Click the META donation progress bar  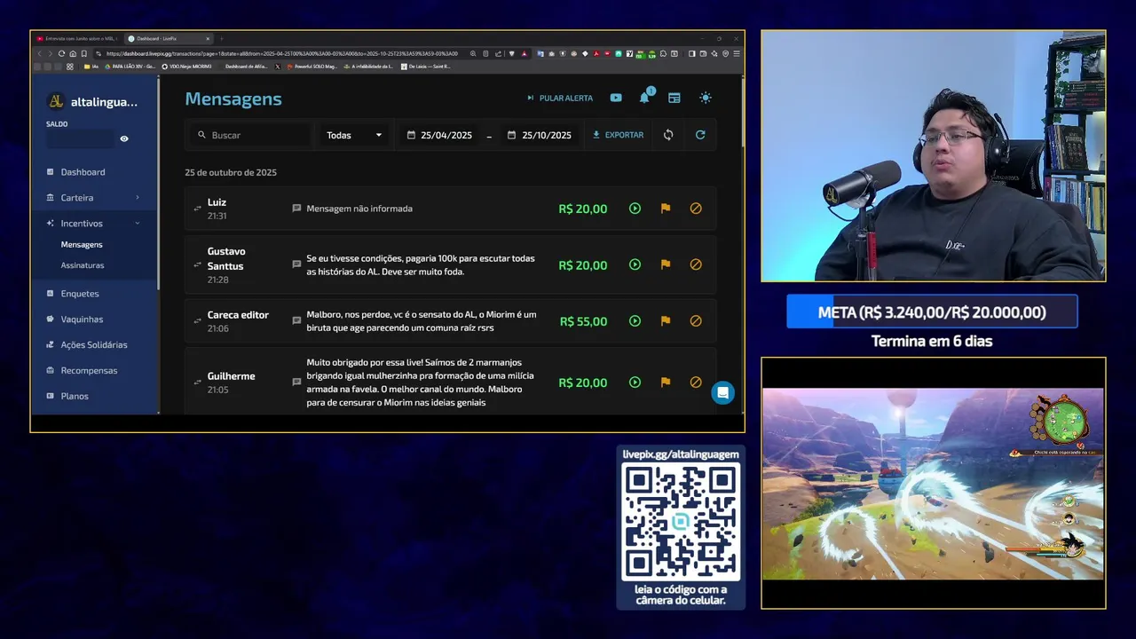[932, 312]
